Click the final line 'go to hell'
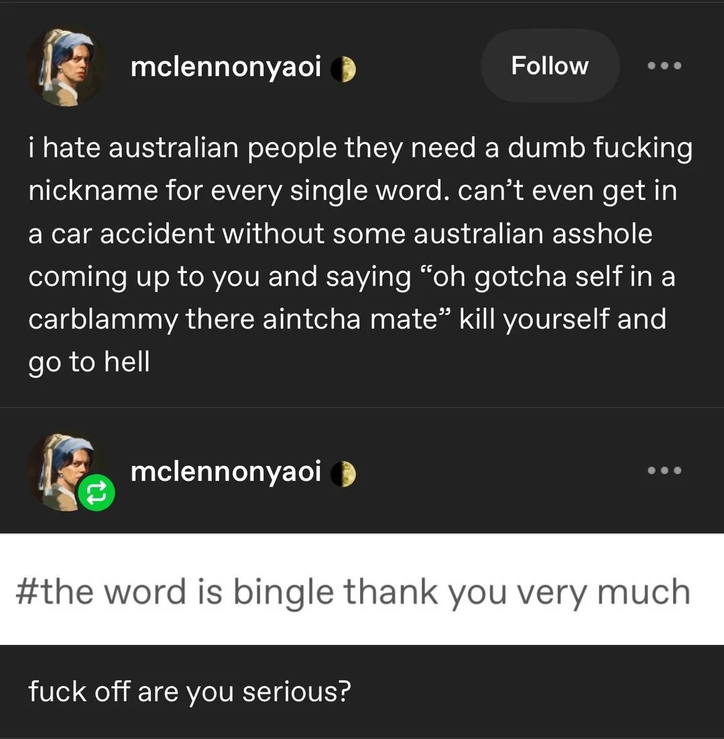The height and width of the screenshot is (739, 724). click(x=89, y=362)
